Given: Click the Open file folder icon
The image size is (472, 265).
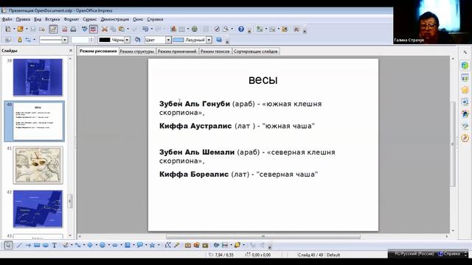Looking at the screenshot, I should coord(20,29).
